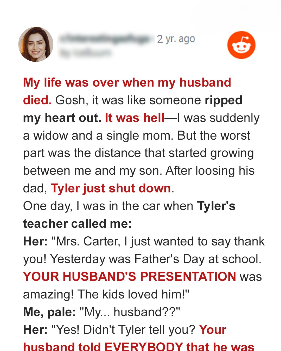281x351 pixels.
Task: Click bold text "my heart out."
Action: click(x=62, y=118)
